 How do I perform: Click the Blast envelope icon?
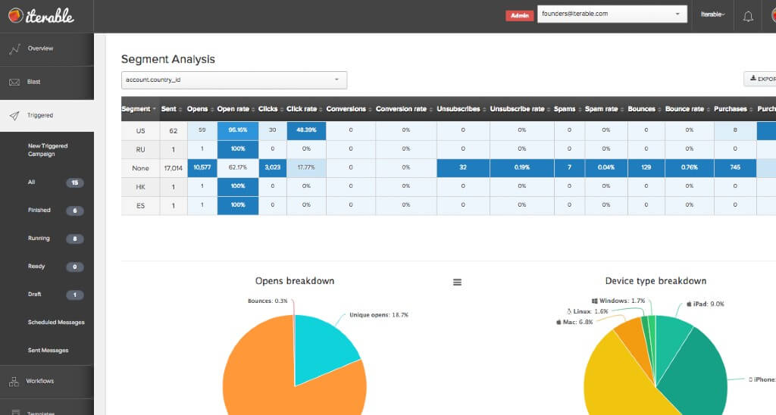click(14, 82)
